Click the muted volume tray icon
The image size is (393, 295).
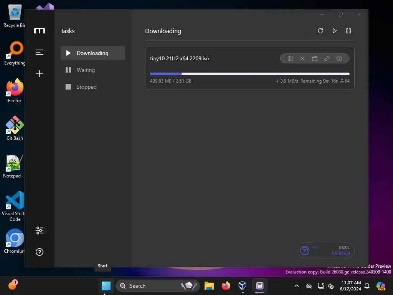(331, 286)
